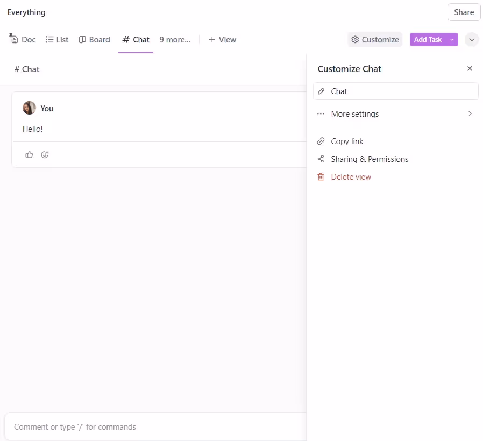This screenshot has height=441, width=483.
Task: Open the Customize panel
Action: click(375, 39)
